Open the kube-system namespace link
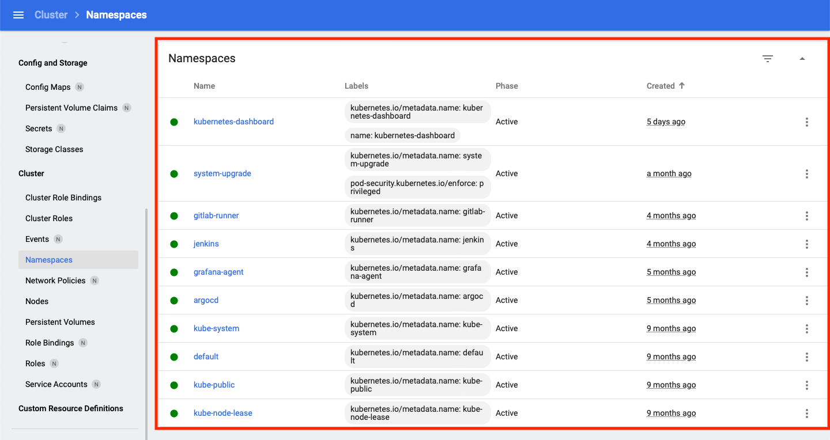The image size is (830, 440). coord(216,328)
